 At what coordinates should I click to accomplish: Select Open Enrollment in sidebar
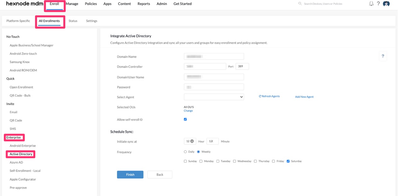pyautogui.click(x=21, y=87)
